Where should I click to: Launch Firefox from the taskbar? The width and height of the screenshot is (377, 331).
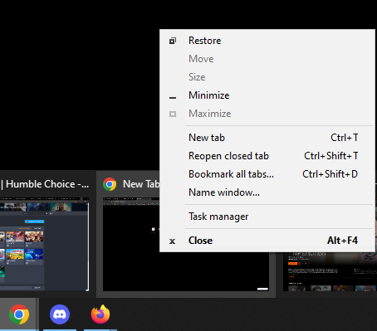pos(100,314)
